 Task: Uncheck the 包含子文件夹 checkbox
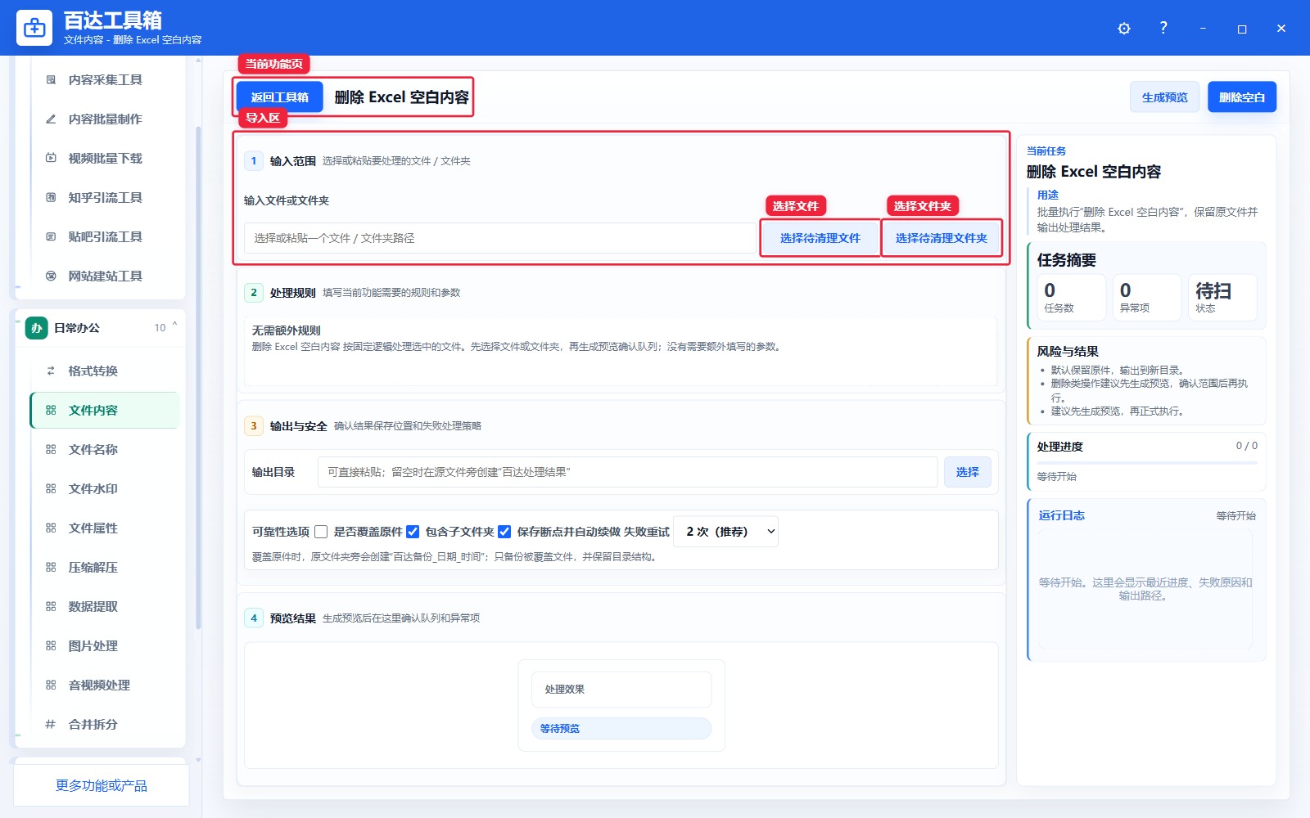[x=413, y=532]
